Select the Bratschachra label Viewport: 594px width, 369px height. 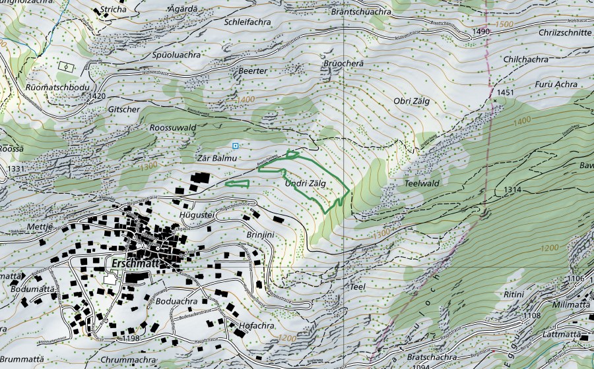pos(432,357)
